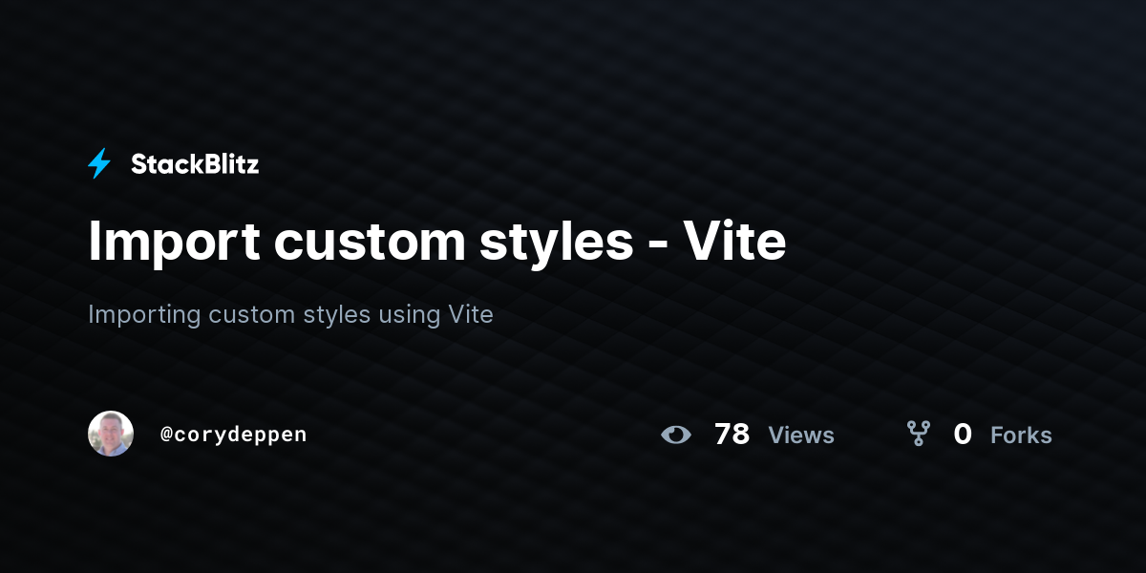Select the StackBlitz wordmark text
This screenshot has height=573, width=1146.
tap(195, 164)
